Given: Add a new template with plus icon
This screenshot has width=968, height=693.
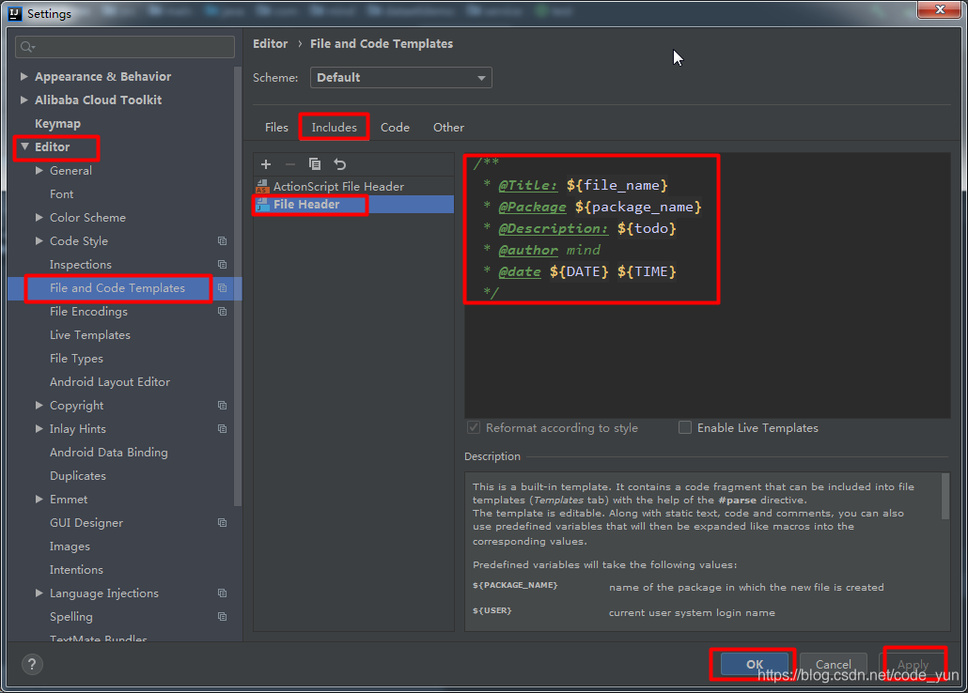Looking at the screenshot, I should [x=266, y=164].
